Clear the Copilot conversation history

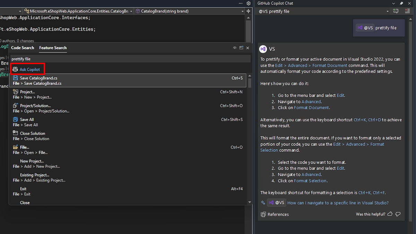tap(407, 11)
